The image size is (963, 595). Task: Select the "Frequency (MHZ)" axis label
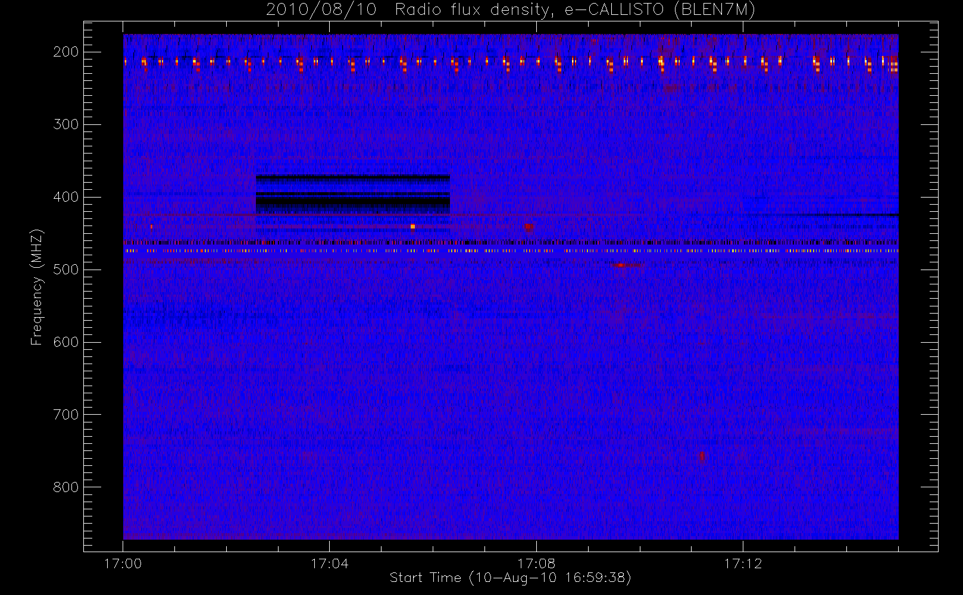pyautogui.click(x=37, y=287)
